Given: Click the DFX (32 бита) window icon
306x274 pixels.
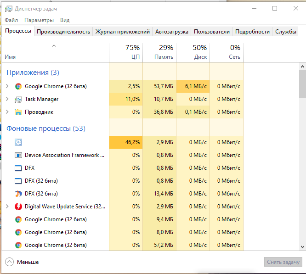Looking at the screenshot, I should click(x=18, y=181).
